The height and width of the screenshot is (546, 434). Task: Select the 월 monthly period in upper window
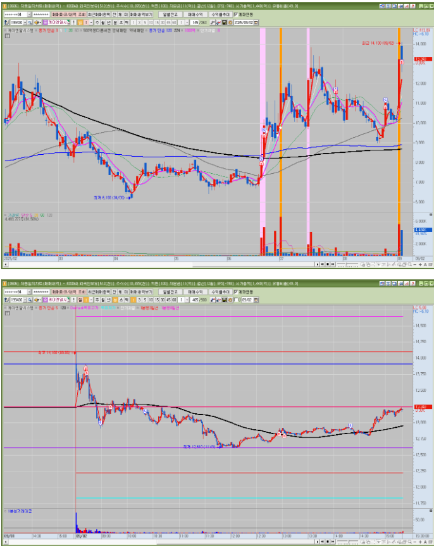coord(103,22)
